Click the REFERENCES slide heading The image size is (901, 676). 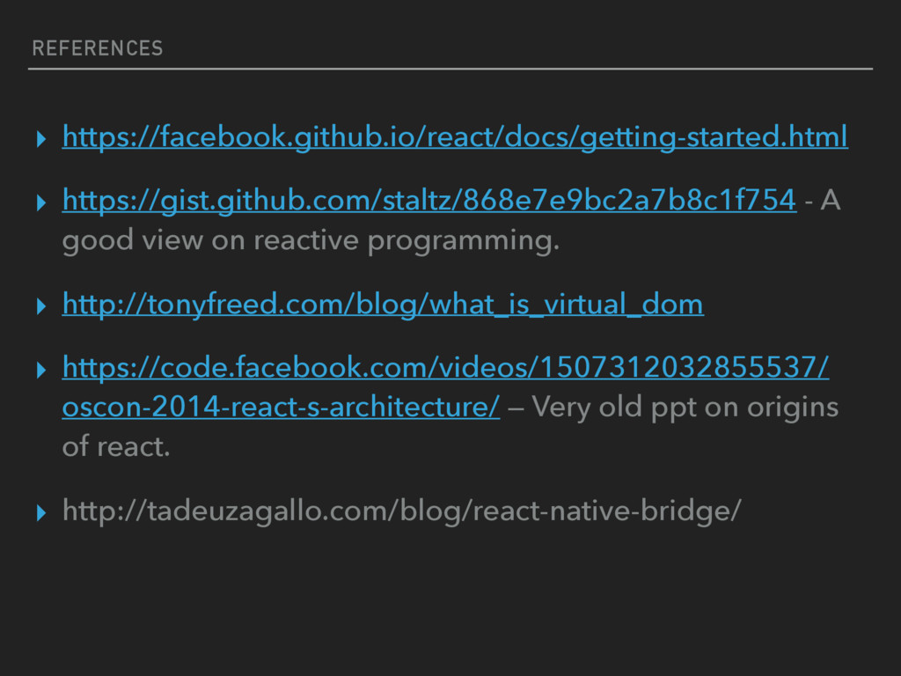coord(97,48)
